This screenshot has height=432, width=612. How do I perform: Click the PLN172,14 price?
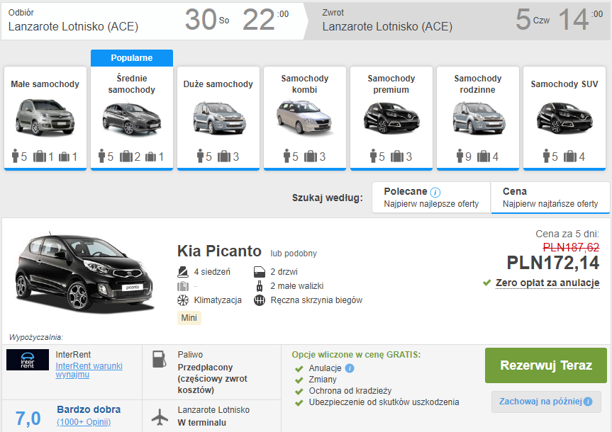pos(552,263)
